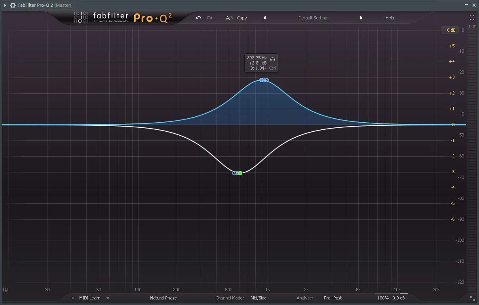This screenshot has height=305, width=479.
Task: Adjust the 0.0 dB output gain
Action: pyautogui.click(x=399, y=298)
